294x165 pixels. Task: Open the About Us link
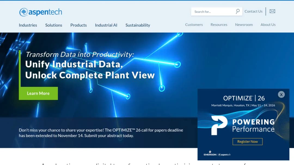coord(268,25)
